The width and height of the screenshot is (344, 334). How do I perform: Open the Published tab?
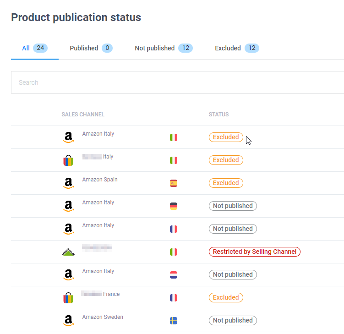(x=91, y=48)
